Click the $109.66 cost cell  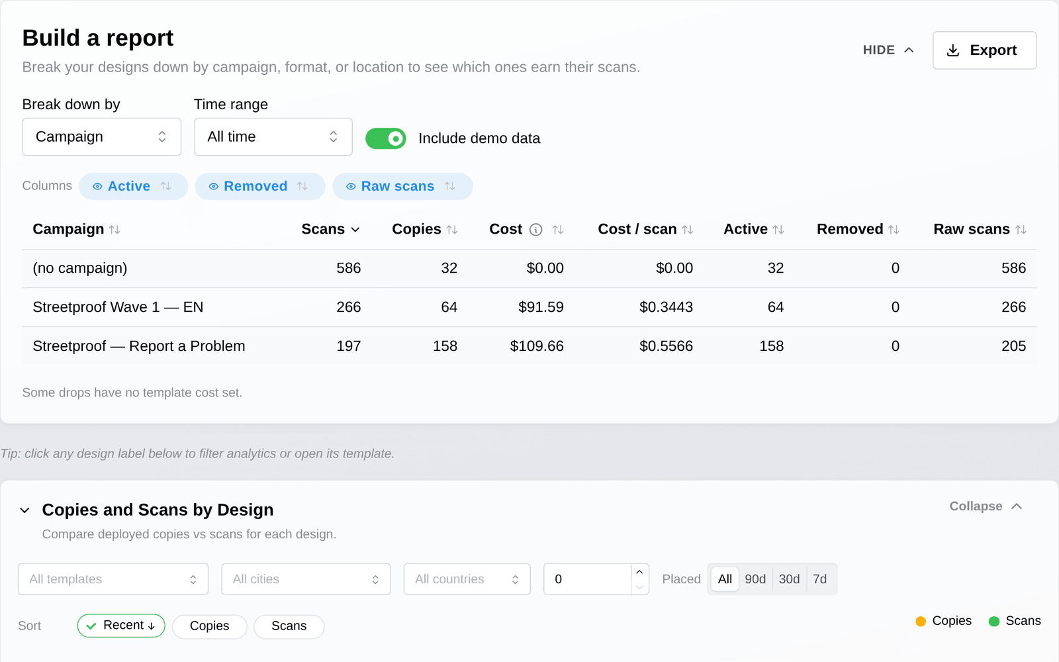coord(537,346)
